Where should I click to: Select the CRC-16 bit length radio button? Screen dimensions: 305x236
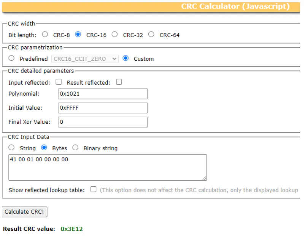pyautogui.click(x=78, y=35)
